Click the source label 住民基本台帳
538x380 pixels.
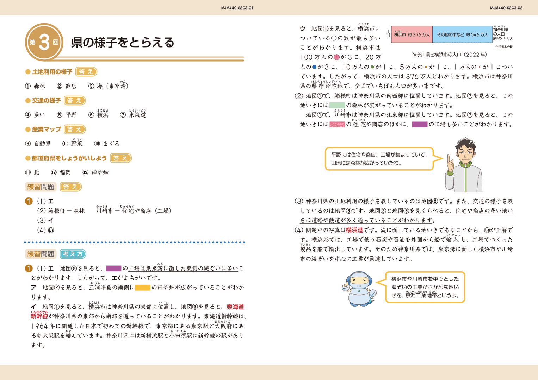(504, 47)
